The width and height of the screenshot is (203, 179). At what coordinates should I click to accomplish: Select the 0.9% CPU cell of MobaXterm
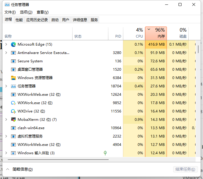coord(134,120)
